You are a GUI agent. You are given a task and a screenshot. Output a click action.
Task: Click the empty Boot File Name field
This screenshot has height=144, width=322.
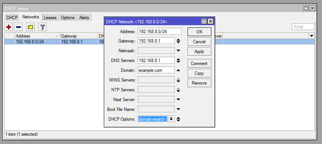coord(156,109)
